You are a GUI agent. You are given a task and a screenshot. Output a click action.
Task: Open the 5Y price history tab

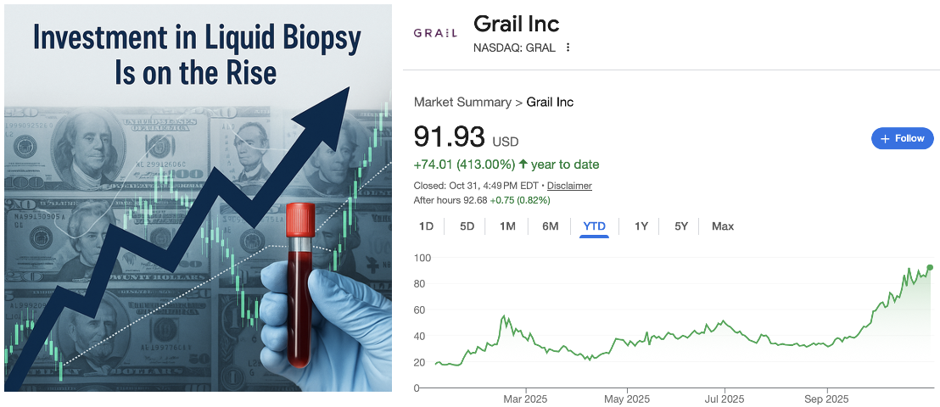click(x=681, y=226)
